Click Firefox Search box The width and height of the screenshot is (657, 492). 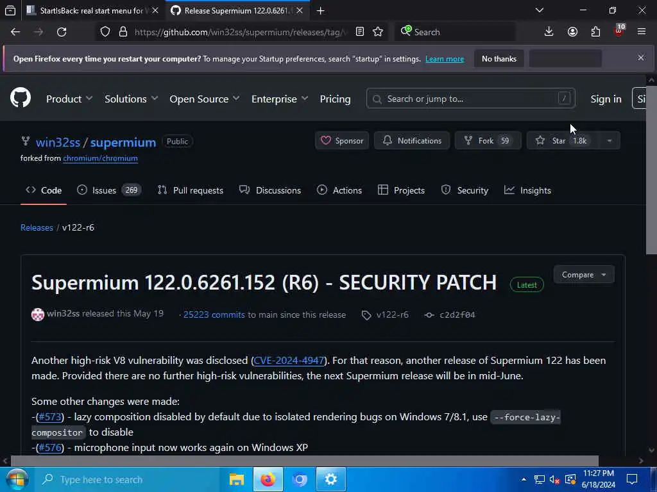(455, 32)
